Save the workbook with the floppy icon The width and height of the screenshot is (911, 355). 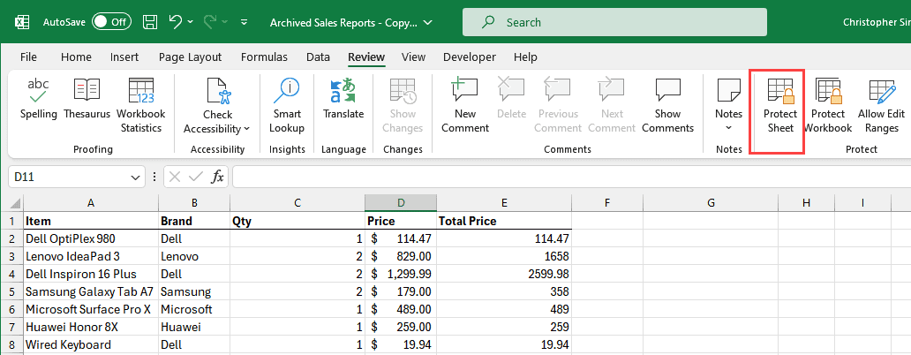click(150, 22)
